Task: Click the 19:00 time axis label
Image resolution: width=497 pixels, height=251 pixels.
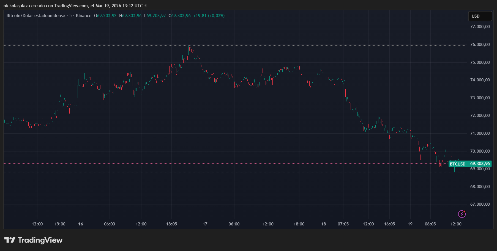Action: 60,224
